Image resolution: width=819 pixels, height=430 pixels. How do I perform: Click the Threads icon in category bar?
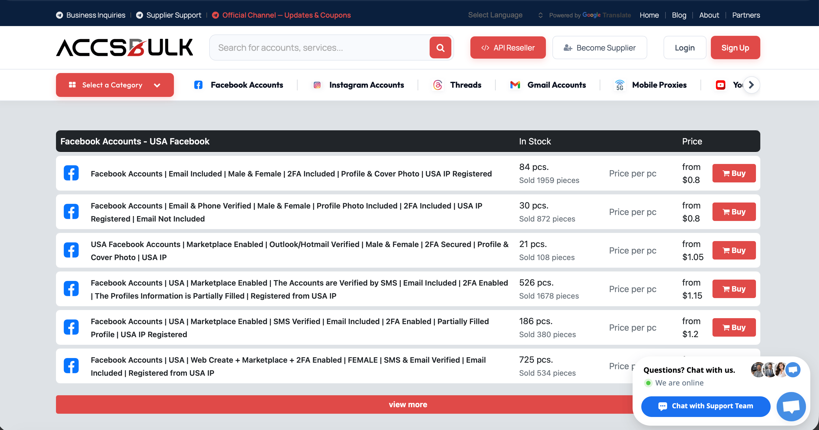(x=438, y=85)
